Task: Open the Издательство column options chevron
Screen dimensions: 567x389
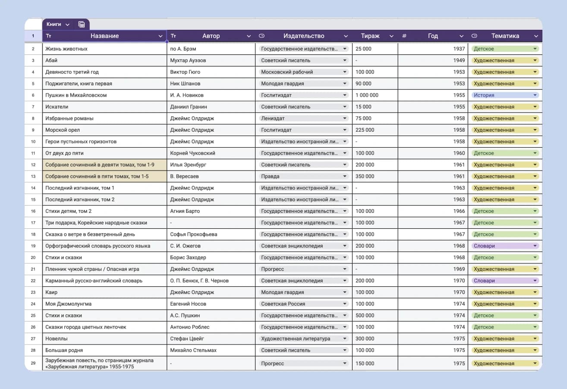Action: (346, 36)
